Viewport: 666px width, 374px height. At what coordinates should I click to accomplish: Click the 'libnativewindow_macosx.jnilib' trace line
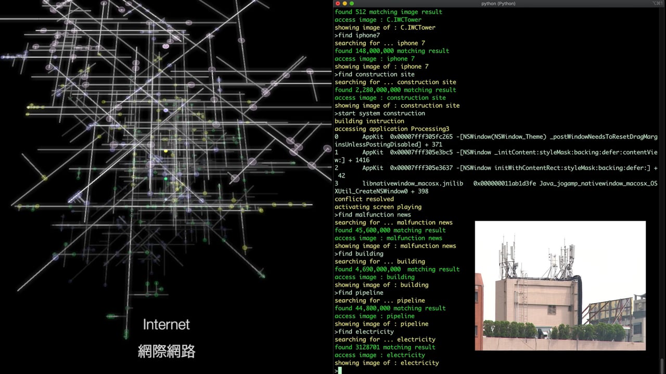[x=496, y=188]
